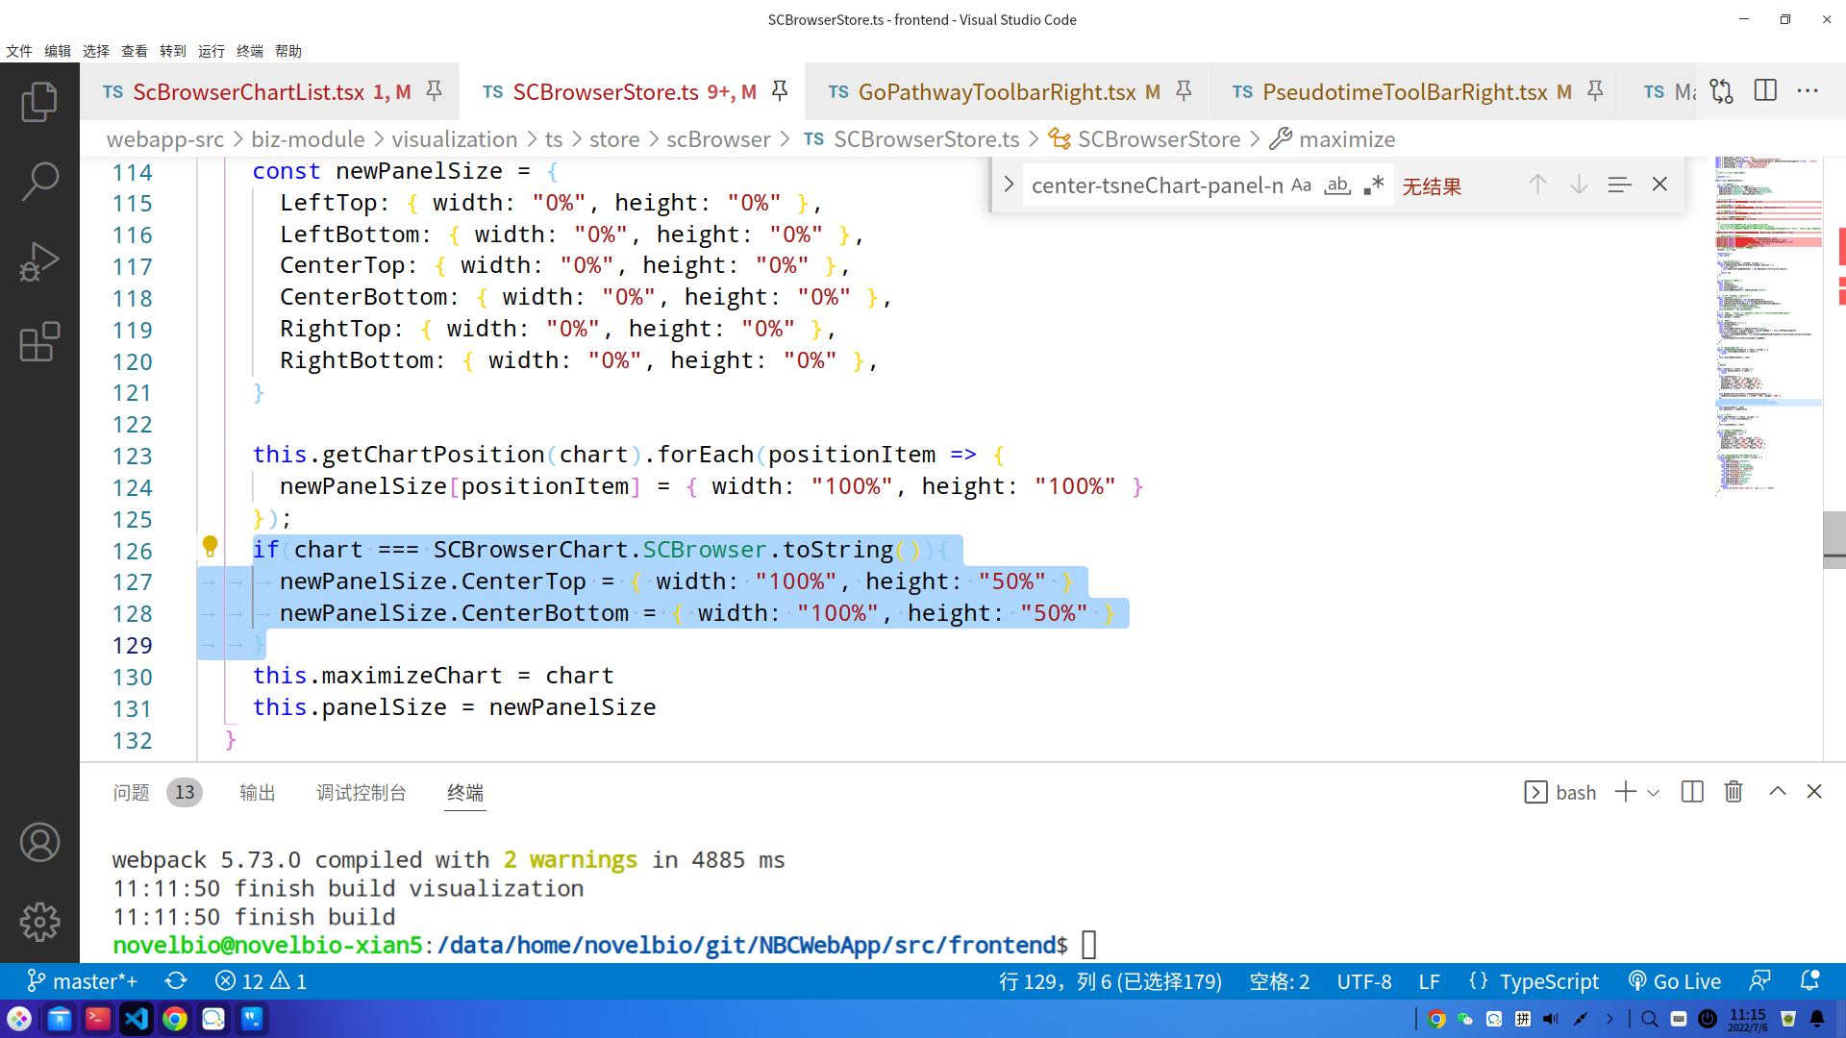Open the Extensions view
This screenshot has width=1846, height=1038.
tap(39, 341)
